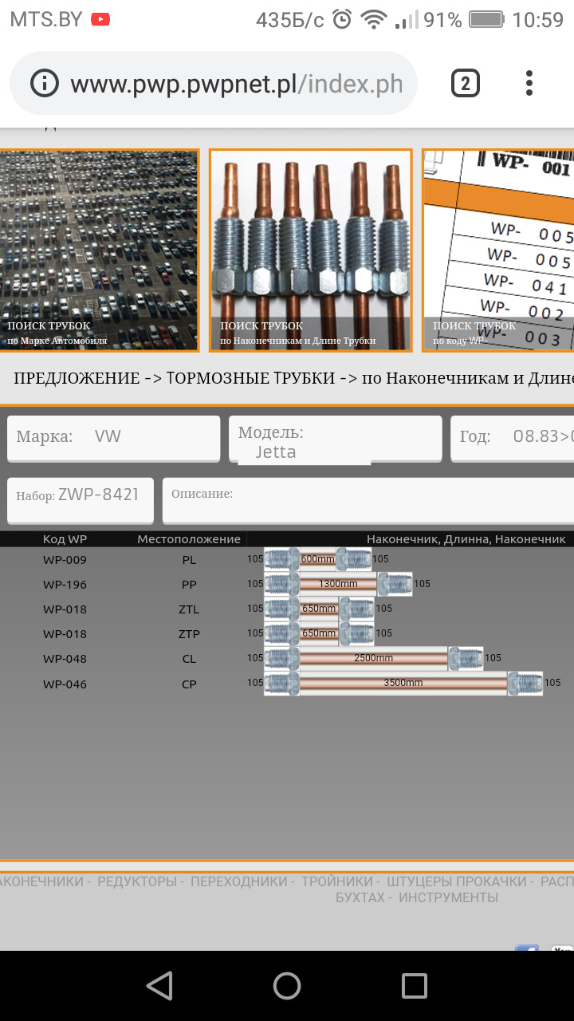
Task: Tap the Wi-Fi status icon
Action: click(373, 19)
